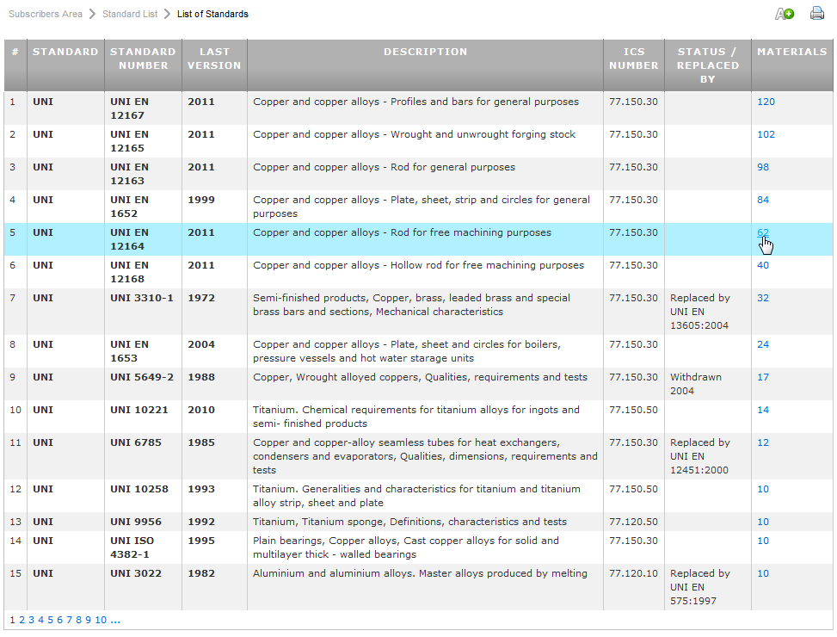Open 14 materials for UNI 10221
Screen dimensions: 837x637
[x=763, y=410]
